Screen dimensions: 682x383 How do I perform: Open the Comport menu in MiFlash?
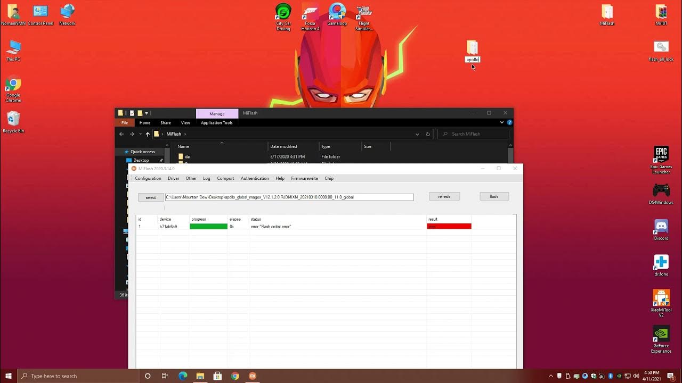tap(225, 178)
